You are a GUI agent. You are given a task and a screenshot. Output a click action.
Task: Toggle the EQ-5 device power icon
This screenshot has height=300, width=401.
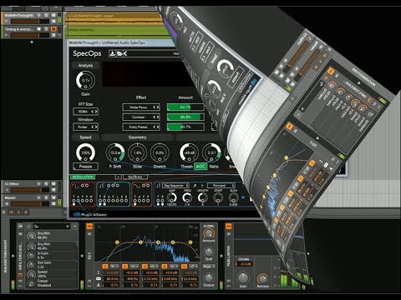pyautogui.click(x=89, y=227)
